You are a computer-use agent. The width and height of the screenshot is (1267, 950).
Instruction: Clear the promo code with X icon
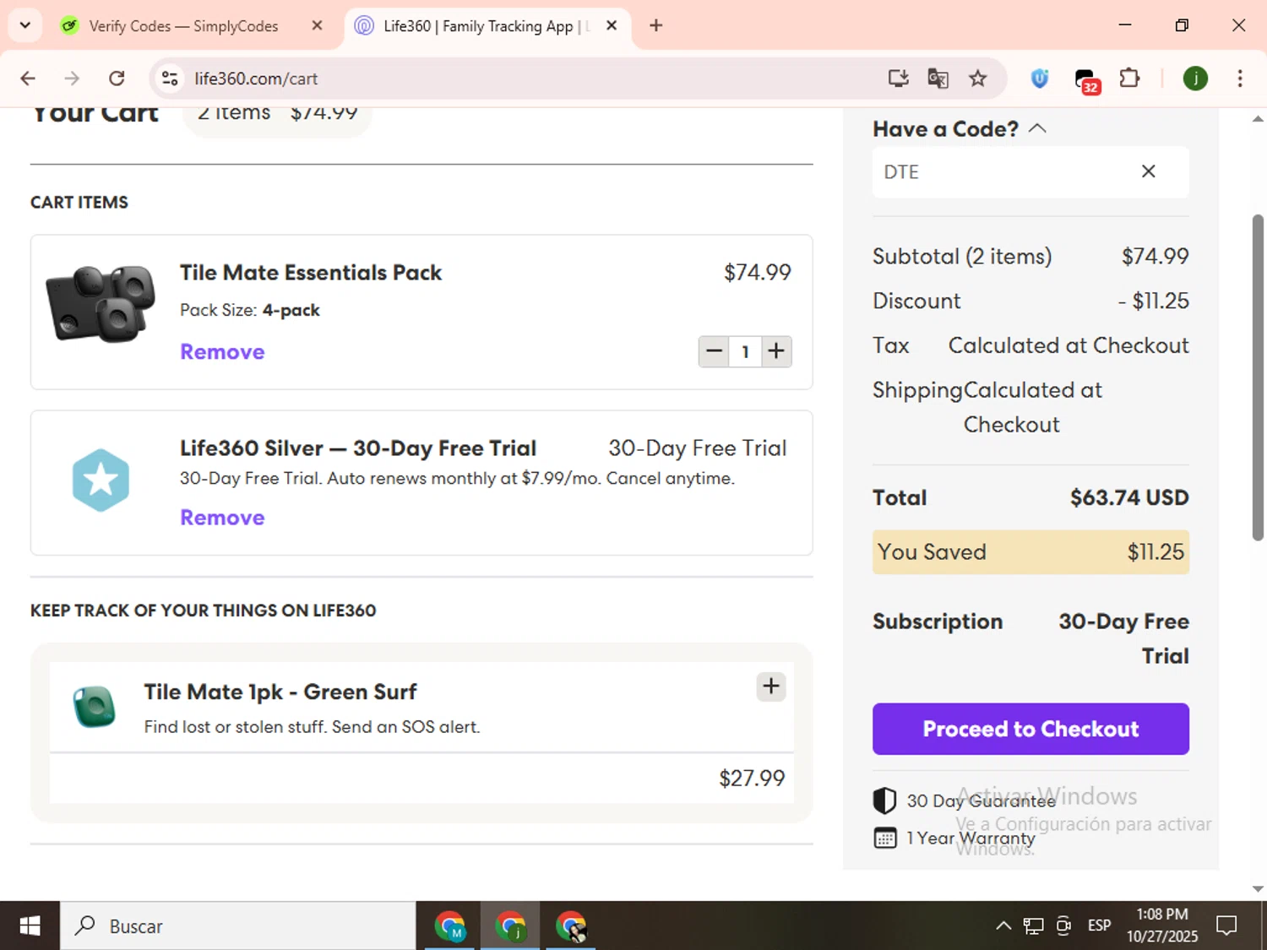tap(1148, 171)
